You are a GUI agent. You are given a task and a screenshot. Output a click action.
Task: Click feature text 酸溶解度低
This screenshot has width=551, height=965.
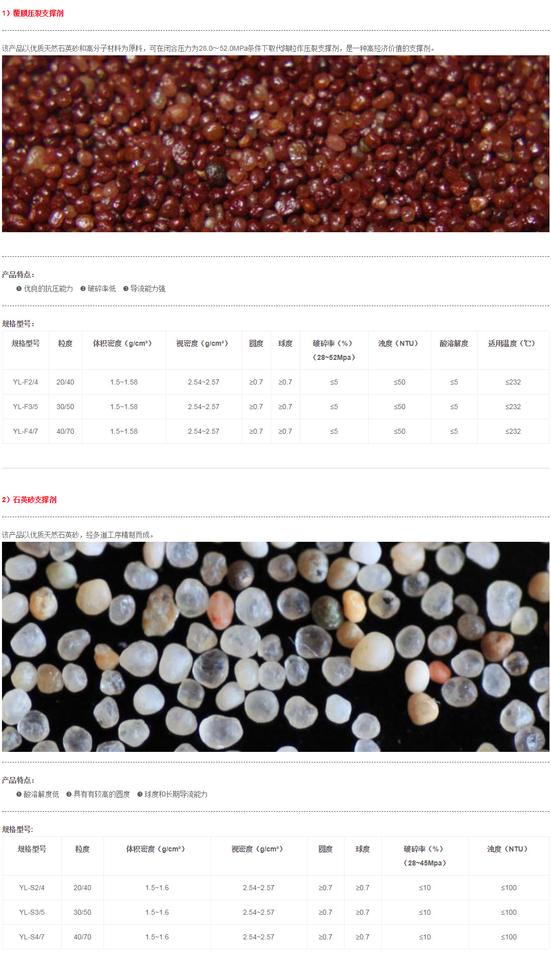pyautogui.click(x=42, y=795)
